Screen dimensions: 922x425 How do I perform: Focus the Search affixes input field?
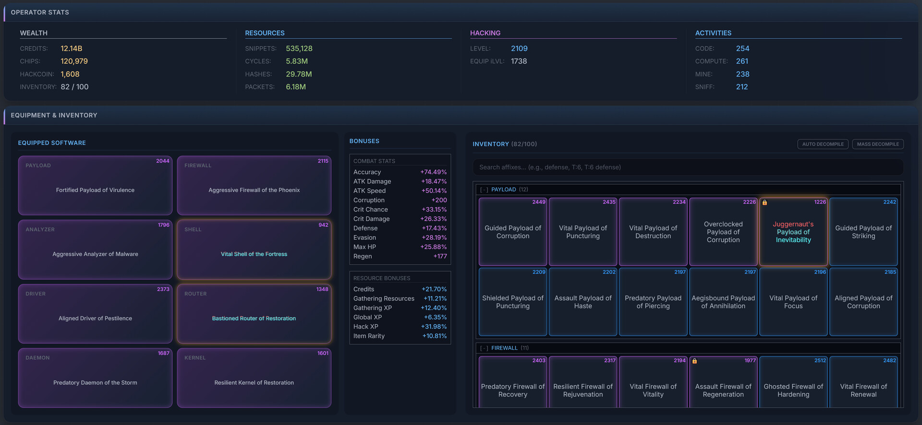coord(688,167)
